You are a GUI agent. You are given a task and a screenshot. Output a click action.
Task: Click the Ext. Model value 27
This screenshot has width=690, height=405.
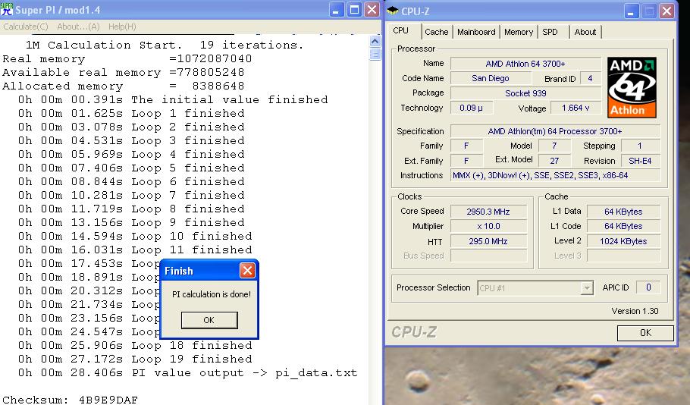tap(554, 161)
